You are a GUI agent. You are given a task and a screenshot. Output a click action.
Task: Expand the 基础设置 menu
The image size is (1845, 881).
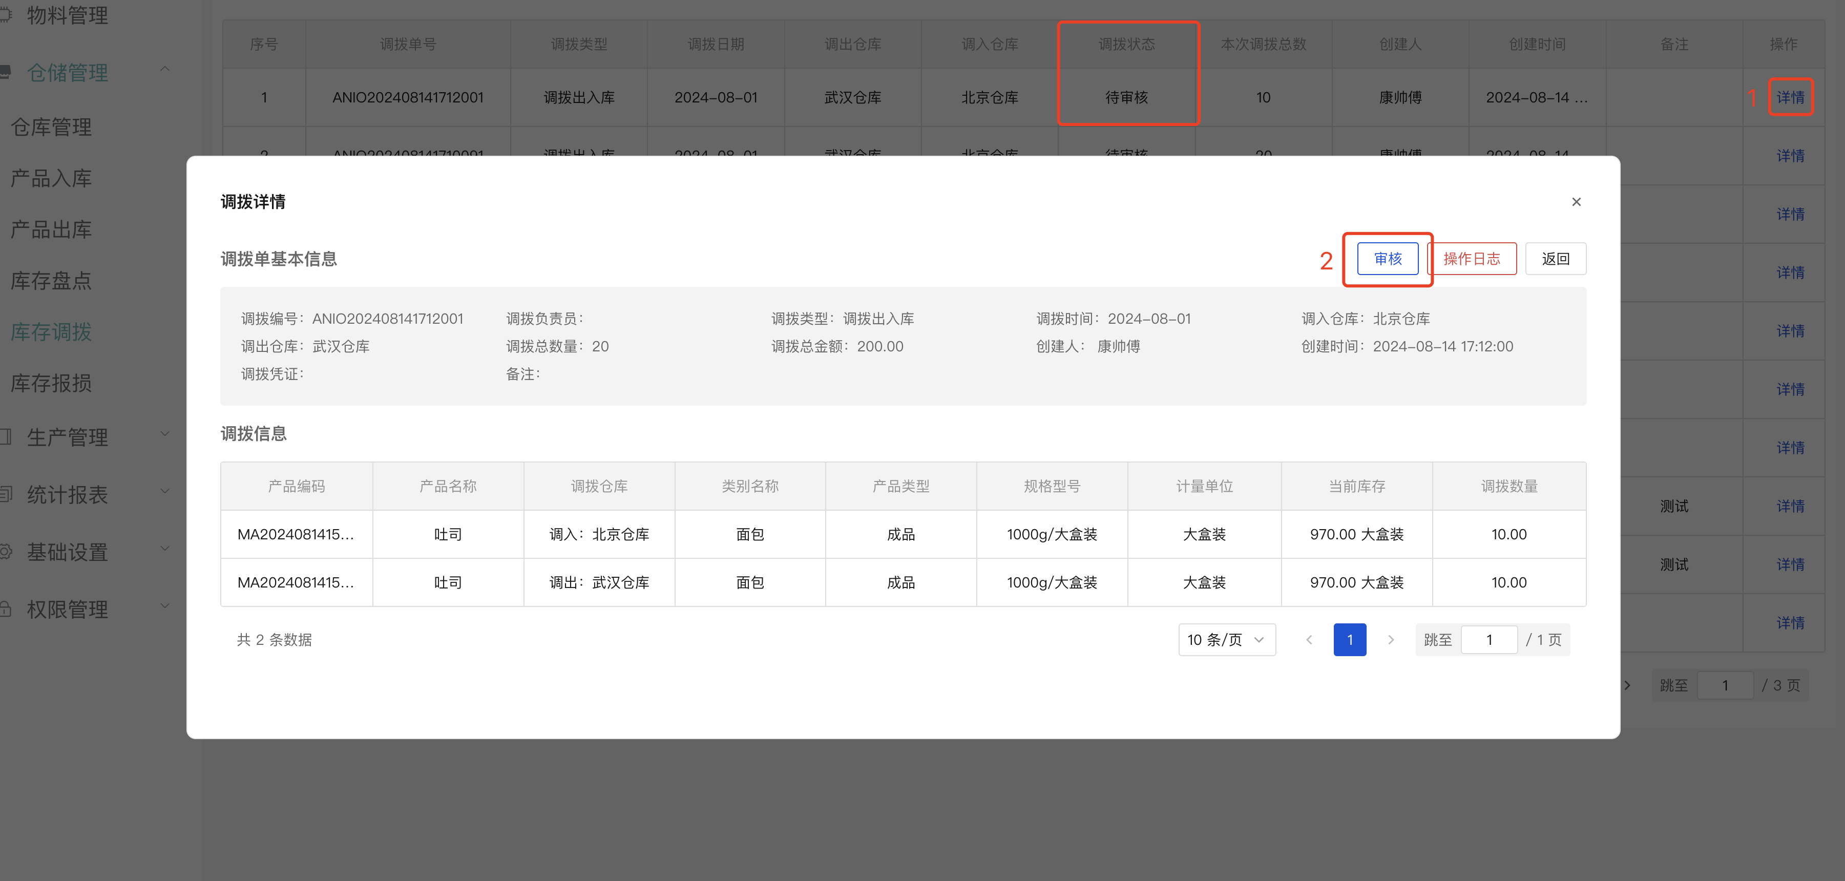(x=67, y=552)
